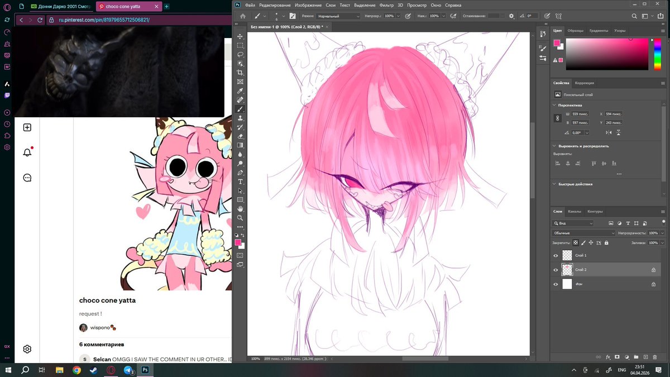Open Pinterest notifications bell
The height and width of the screenshot is (377, 670).
(x=27, y=152)
